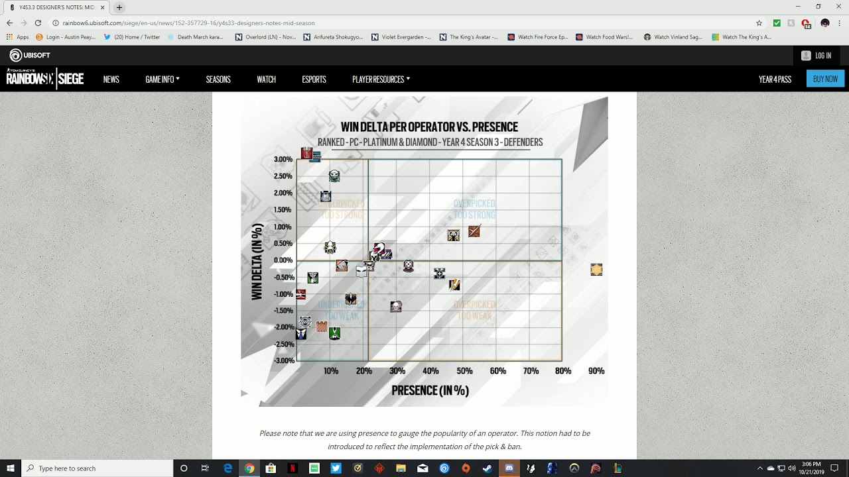
Task: Open Microsoft Store from the taskbar
Action: [271, 468]
